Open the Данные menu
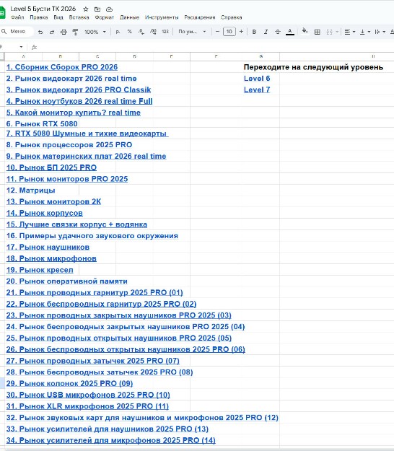Viewport: 394px width, 451px height. point(129,17)
